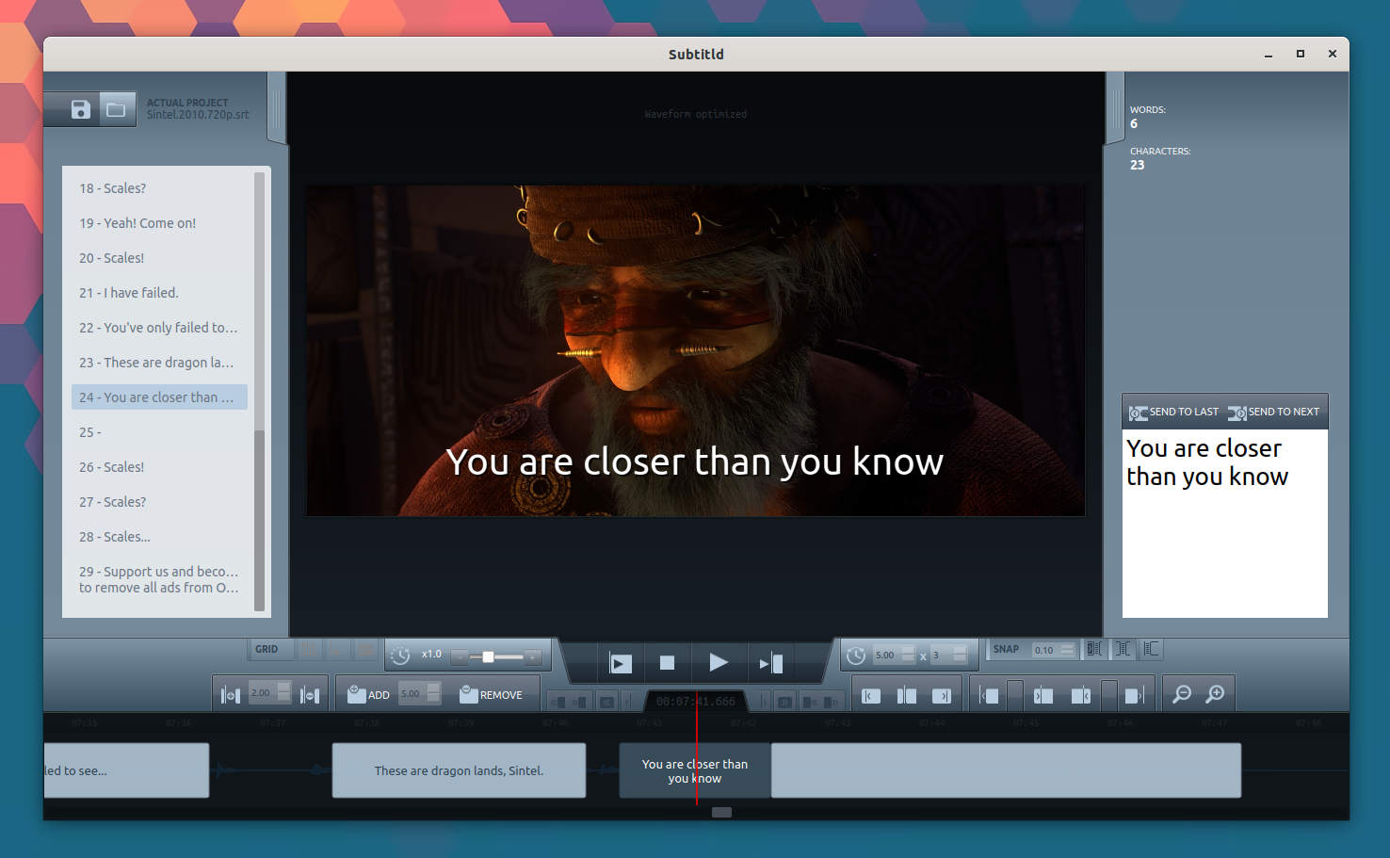Zoom in on the timeline with the magnifier
The height and width of the screenshot is (858, 1390).
tap(1215, 693)
